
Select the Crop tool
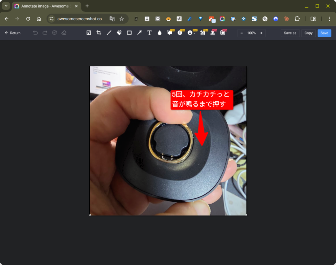99,33
